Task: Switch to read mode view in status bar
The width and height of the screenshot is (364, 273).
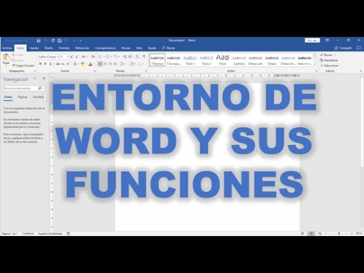Action: [x=303, y=234]
